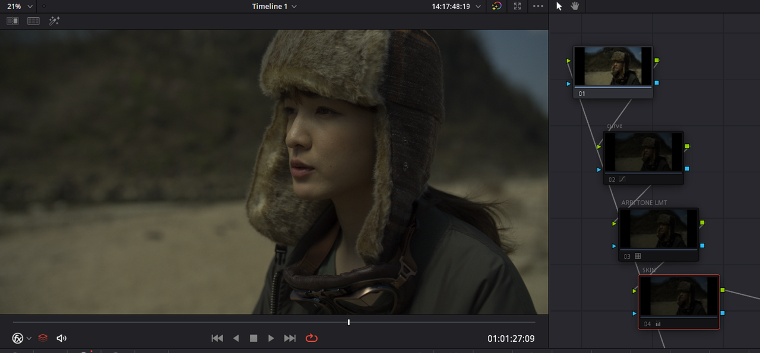Open the viewer options three-dot menu
Viewport: 760px width, 353px height.
(x=538, y=6)
